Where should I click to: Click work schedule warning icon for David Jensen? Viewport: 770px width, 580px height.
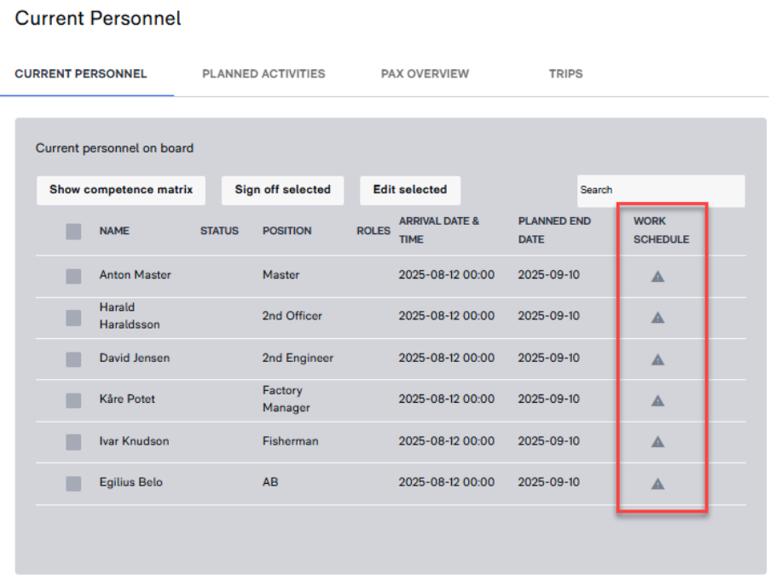(x=657, y=360)
